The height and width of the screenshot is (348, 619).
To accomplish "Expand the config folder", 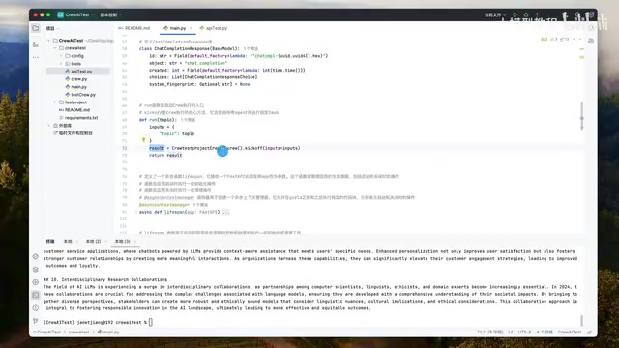I will pos(61,56).
